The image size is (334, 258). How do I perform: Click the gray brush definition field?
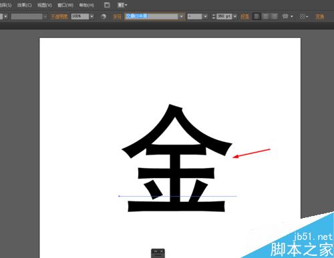coord(27,17)
